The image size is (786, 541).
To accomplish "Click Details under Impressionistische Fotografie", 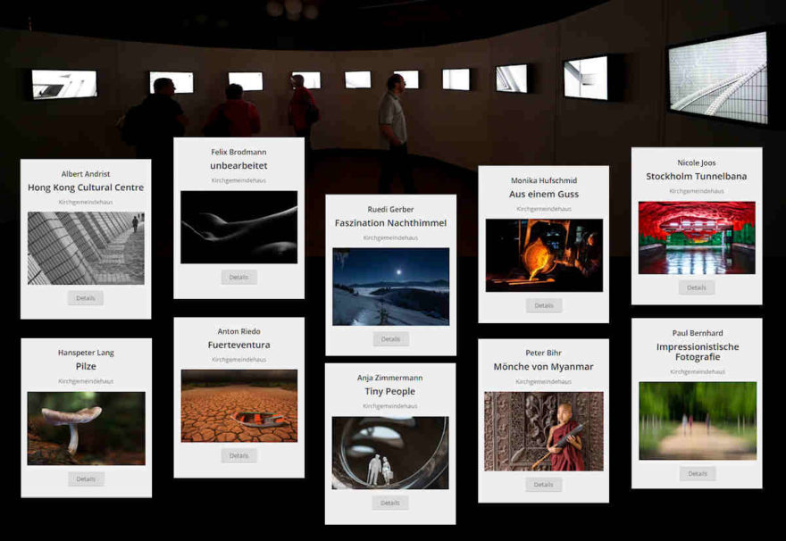I will (697, 473).
